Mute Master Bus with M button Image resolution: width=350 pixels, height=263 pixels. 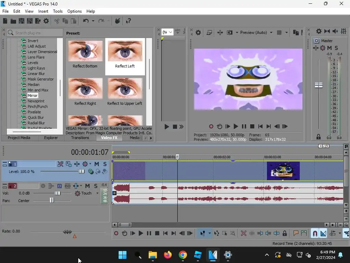click(x=329, y=48)
